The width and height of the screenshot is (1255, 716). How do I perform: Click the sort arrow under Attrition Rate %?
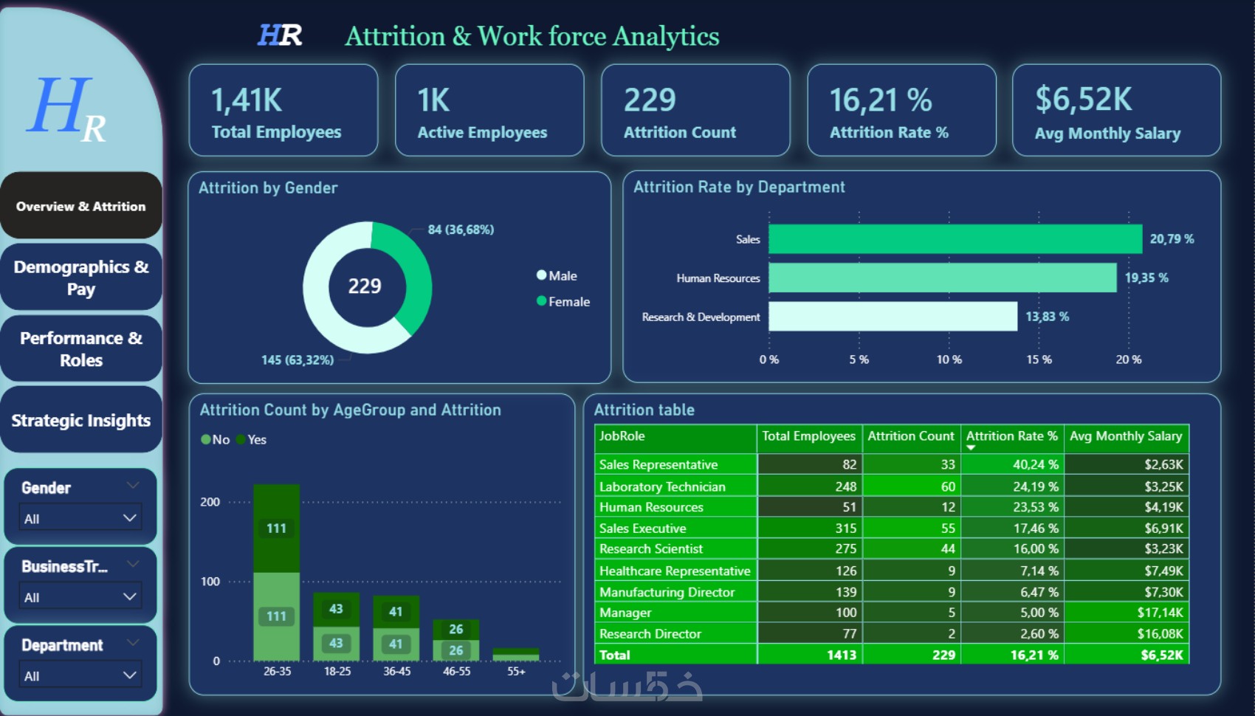coord(971,447)
